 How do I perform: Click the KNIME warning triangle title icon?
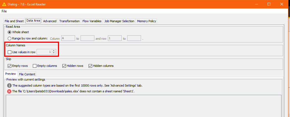click(x=4, y=4)
